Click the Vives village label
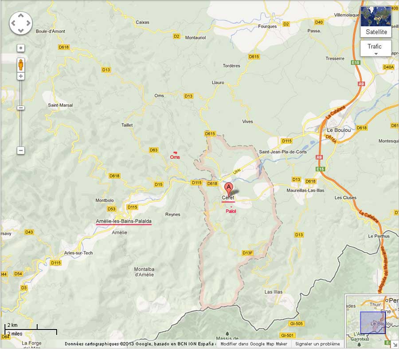The width and height of the screenshot is (399, 349). (247, 122)
